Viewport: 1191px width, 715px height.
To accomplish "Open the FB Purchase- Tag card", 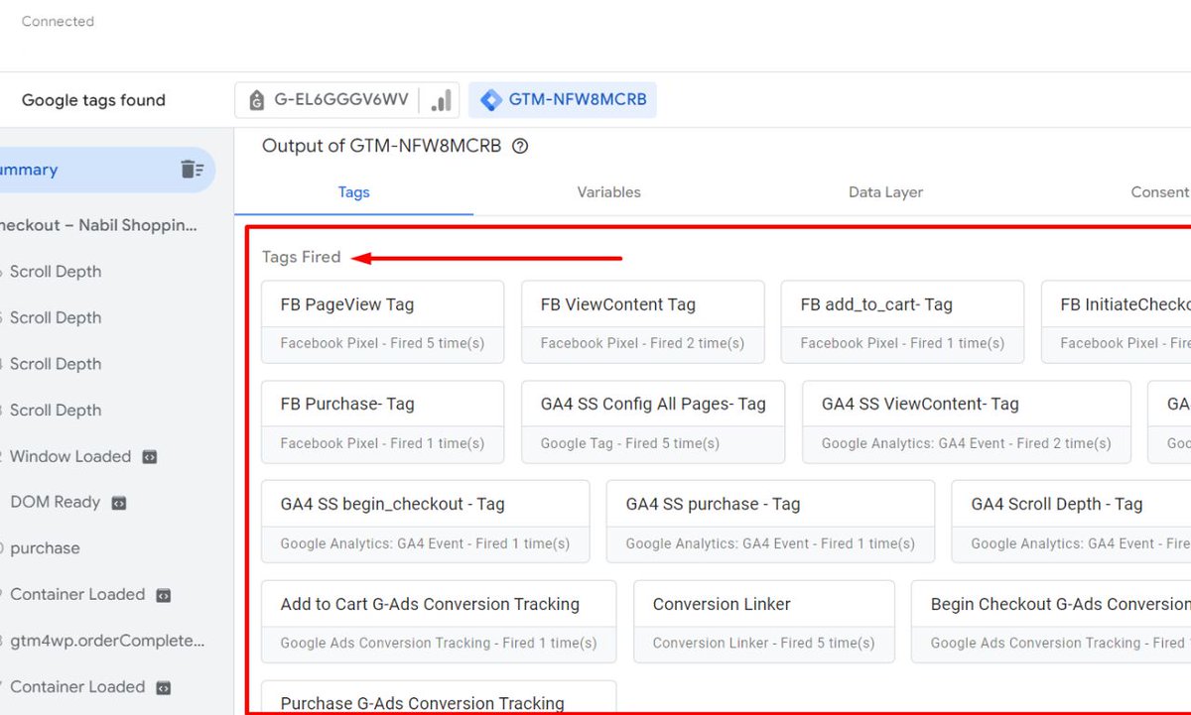I will pos(382,421).
